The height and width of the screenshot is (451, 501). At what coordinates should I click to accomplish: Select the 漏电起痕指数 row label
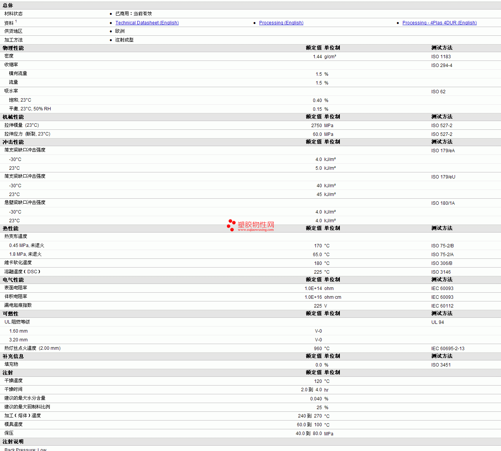pyautogui.click(x=18, y=305)
